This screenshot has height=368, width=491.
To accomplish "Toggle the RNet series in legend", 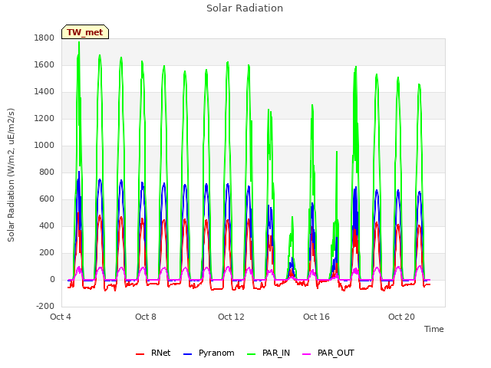I will pyautogui.click(x=153, y=353).
